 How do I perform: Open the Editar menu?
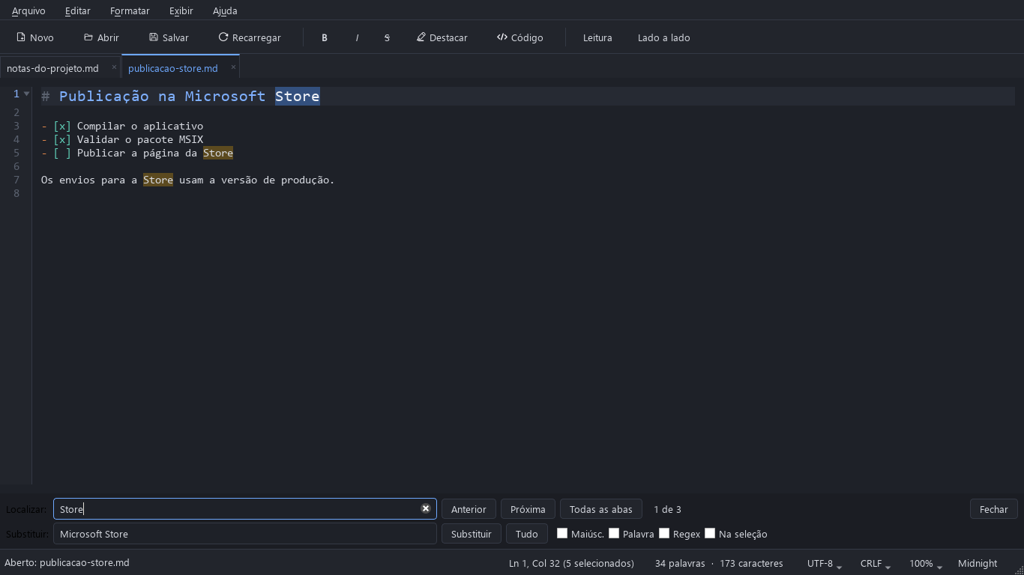pos(78,10)
